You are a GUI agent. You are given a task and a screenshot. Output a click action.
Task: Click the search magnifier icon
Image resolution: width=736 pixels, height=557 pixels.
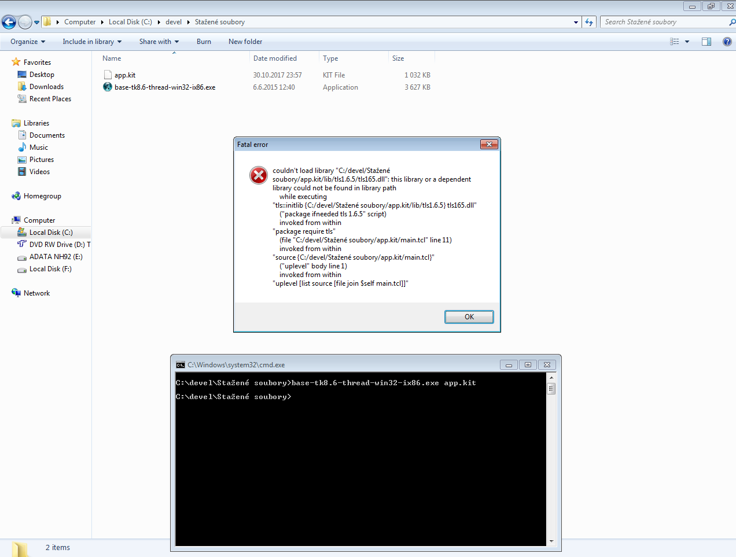[x=733, y=22]
